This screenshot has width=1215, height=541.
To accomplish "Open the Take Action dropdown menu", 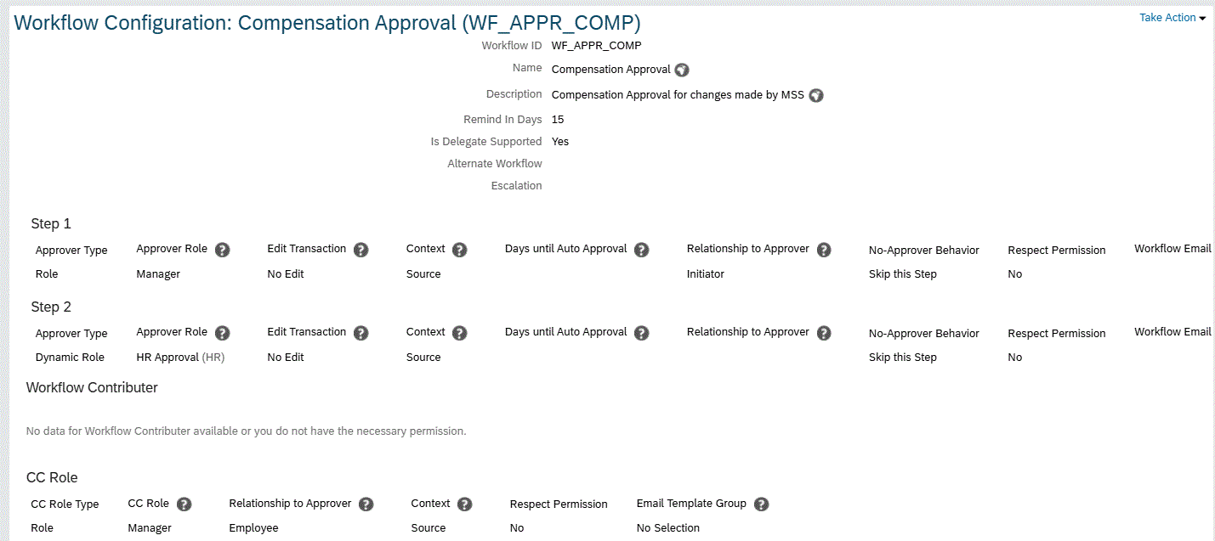I will (x=1172, y=18).
